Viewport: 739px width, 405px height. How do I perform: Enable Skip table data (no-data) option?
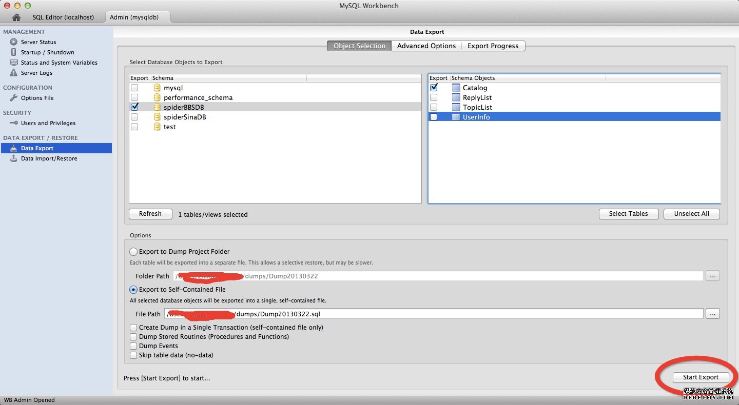pos(134,355)
